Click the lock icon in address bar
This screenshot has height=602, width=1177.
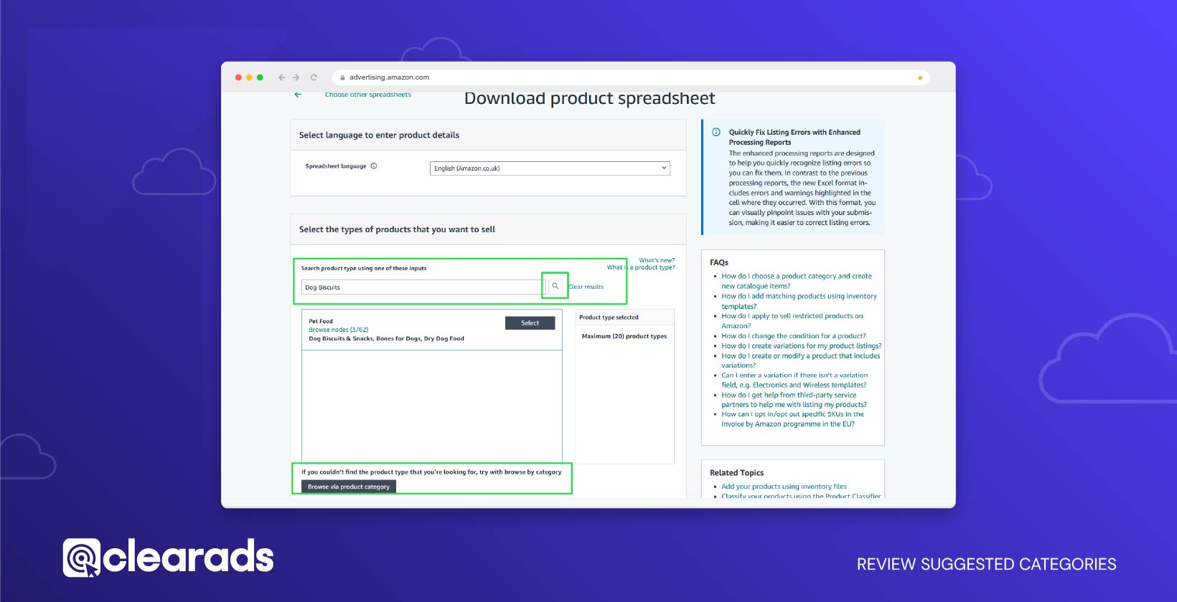pos(343,77)
